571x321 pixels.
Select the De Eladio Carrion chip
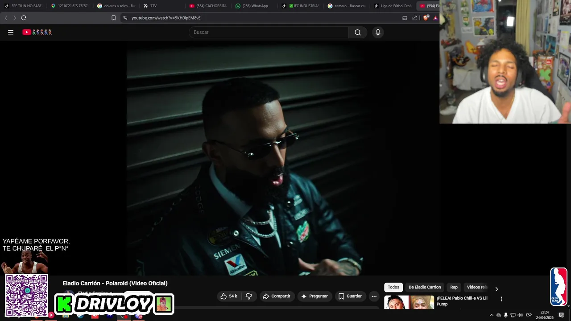[x=425, y=287]
